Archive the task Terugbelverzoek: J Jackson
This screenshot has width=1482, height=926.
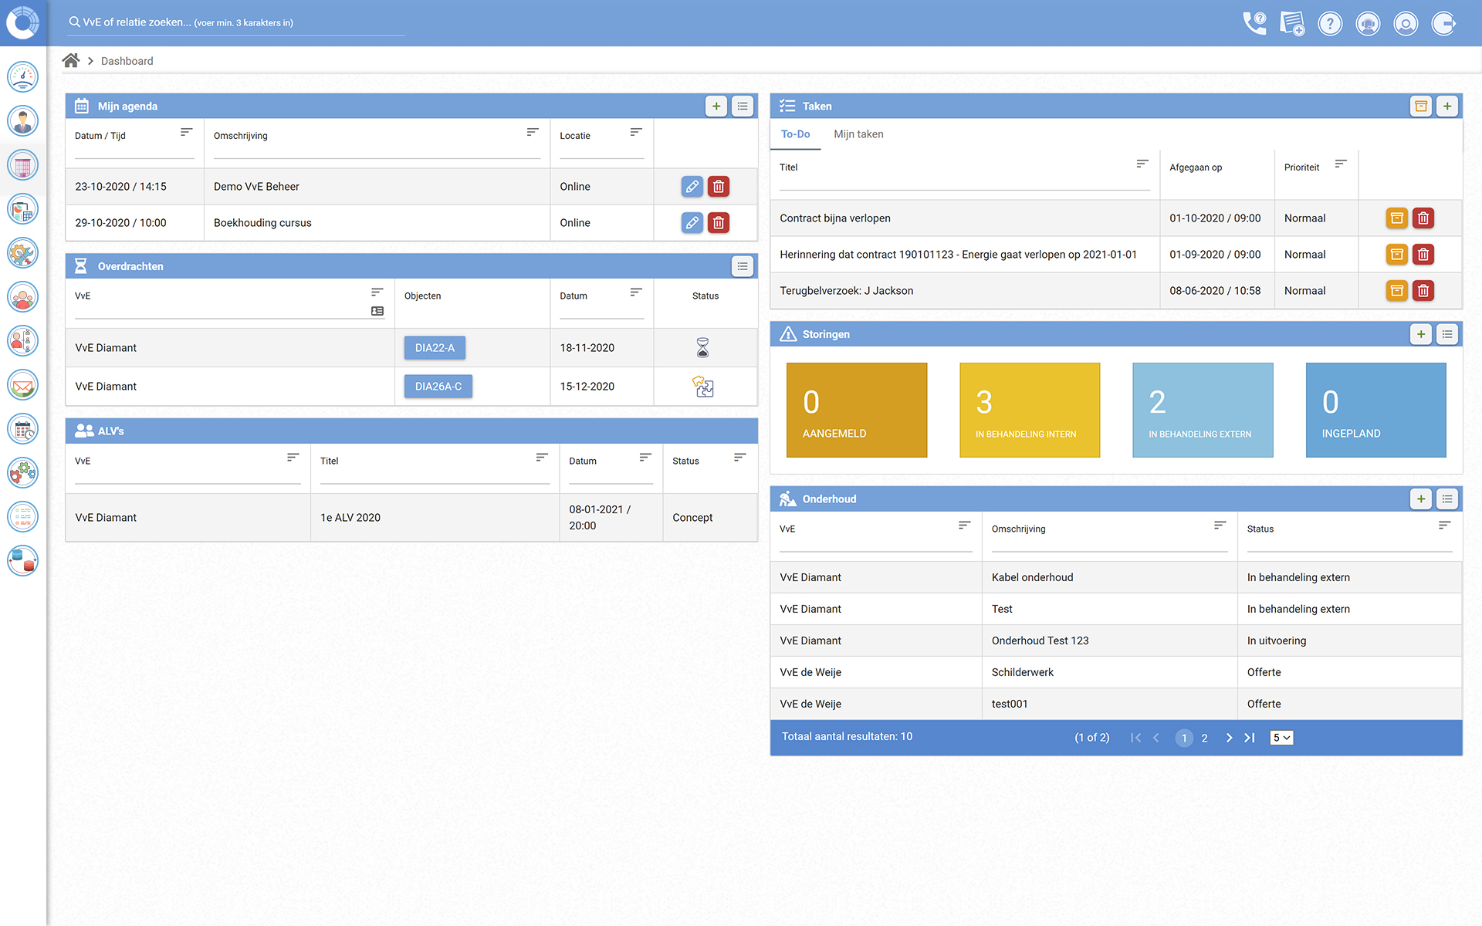1396,291
